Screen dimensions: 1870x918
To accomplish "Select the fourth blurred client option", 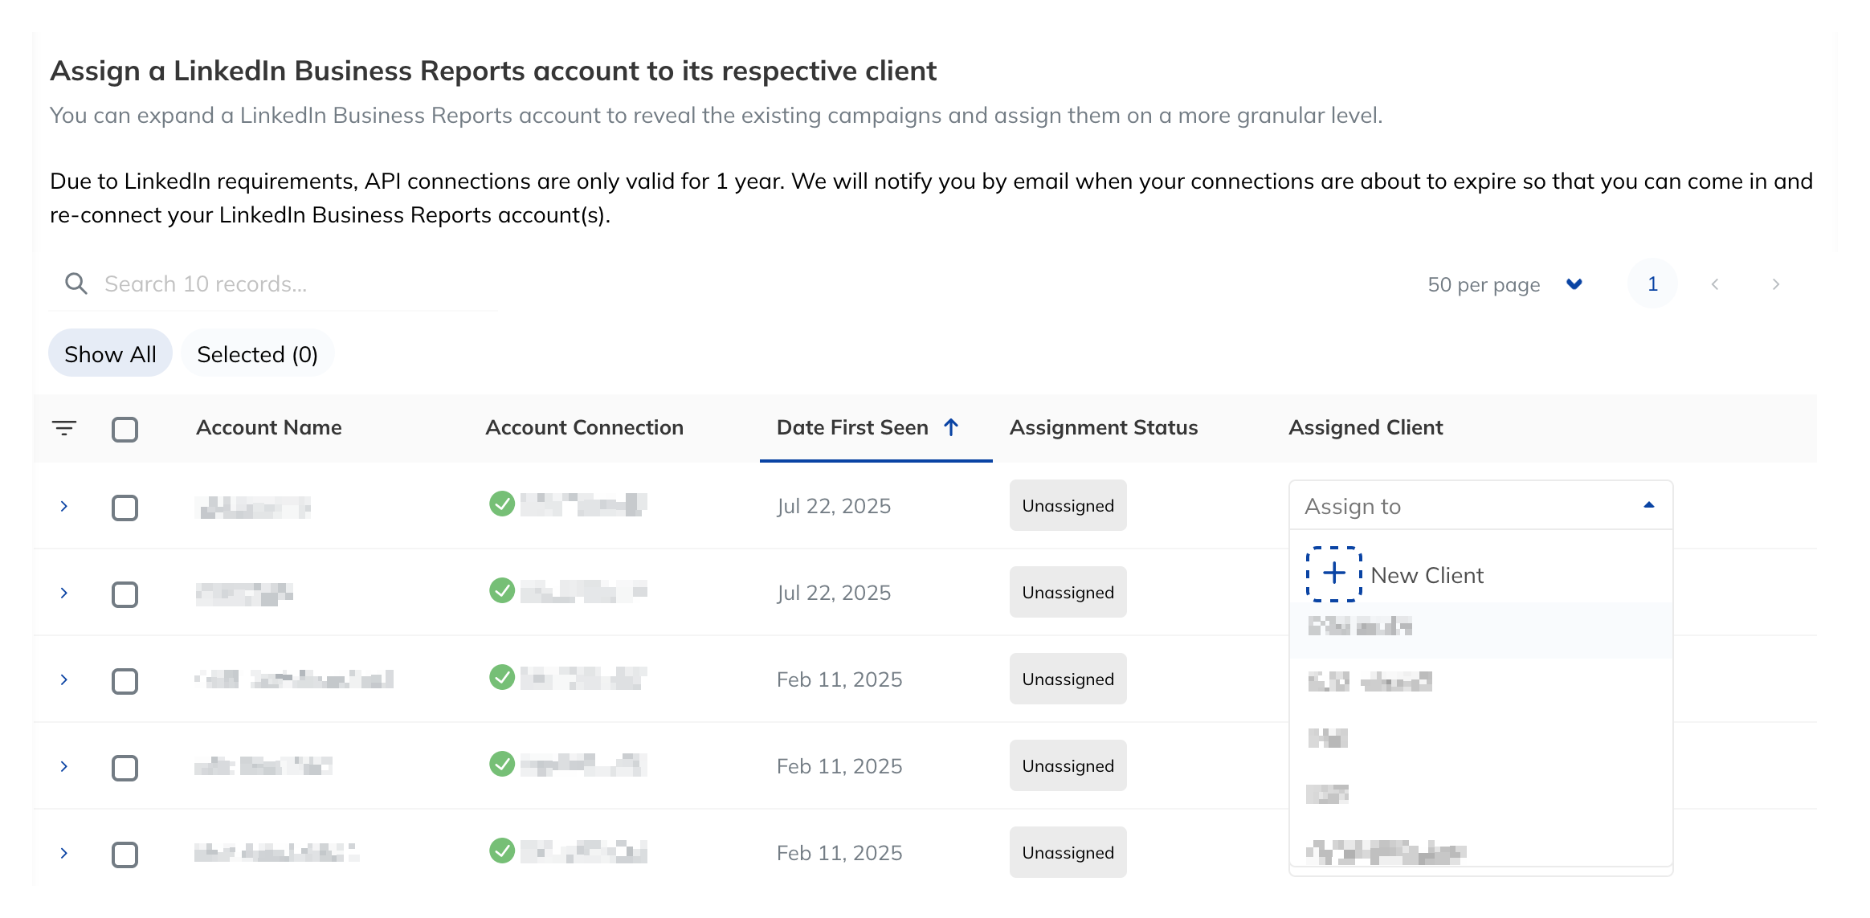I will pyautogui.click(x=1480, y=794).
